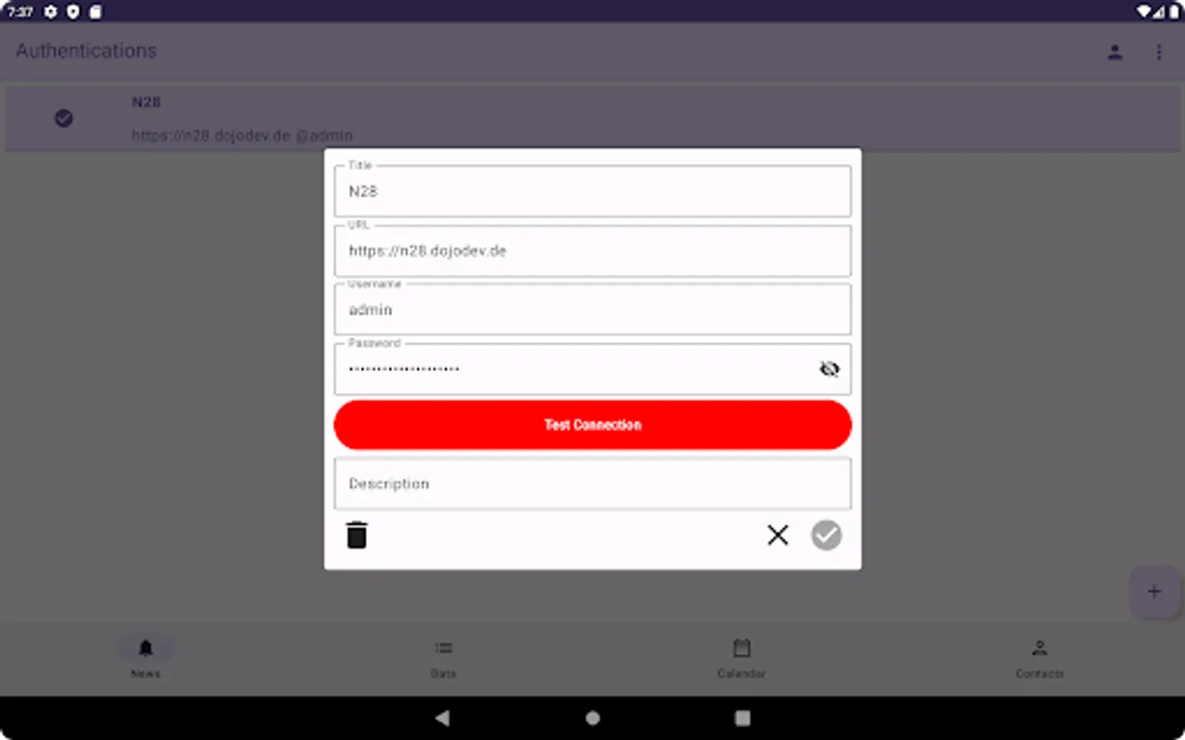Tap the X icon to cancel editing
The image size is (1185, 740).
[777, 534]
